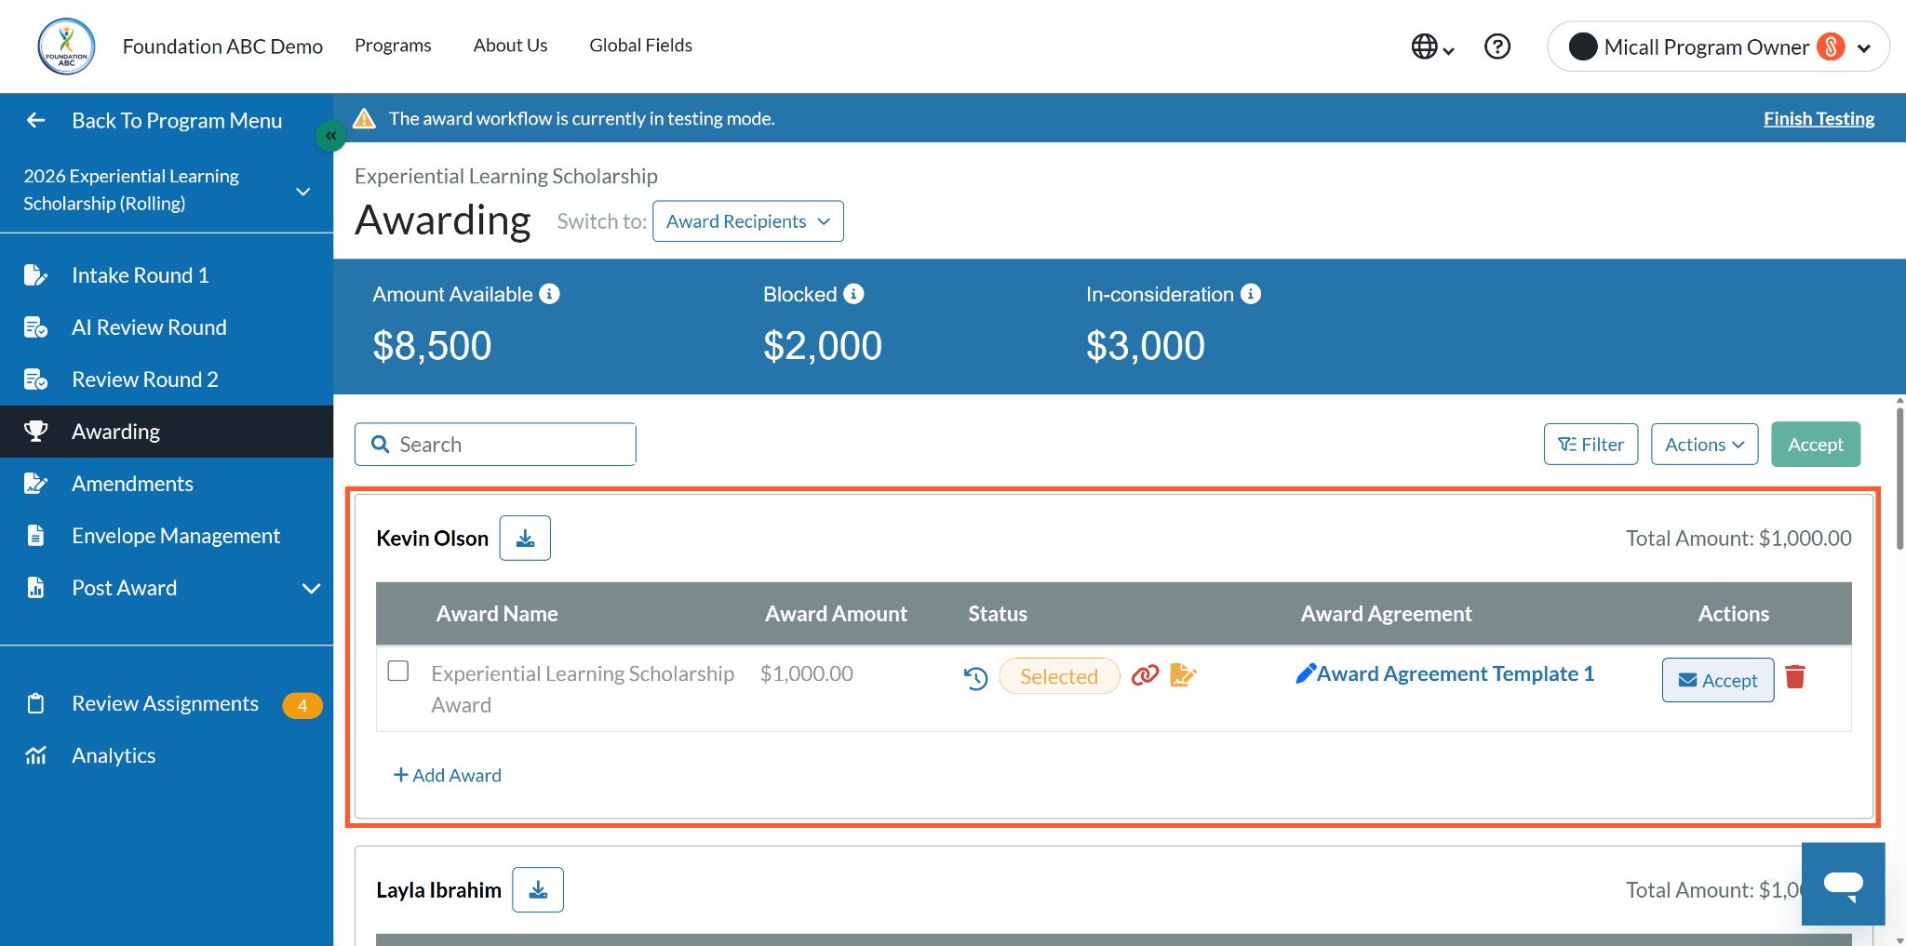Click the Selected status badge

pyautogui.click(x=1059, y=676)
